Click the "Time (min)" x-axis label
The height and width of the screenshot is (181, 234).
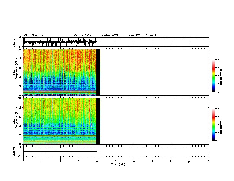tap(118, 164)
